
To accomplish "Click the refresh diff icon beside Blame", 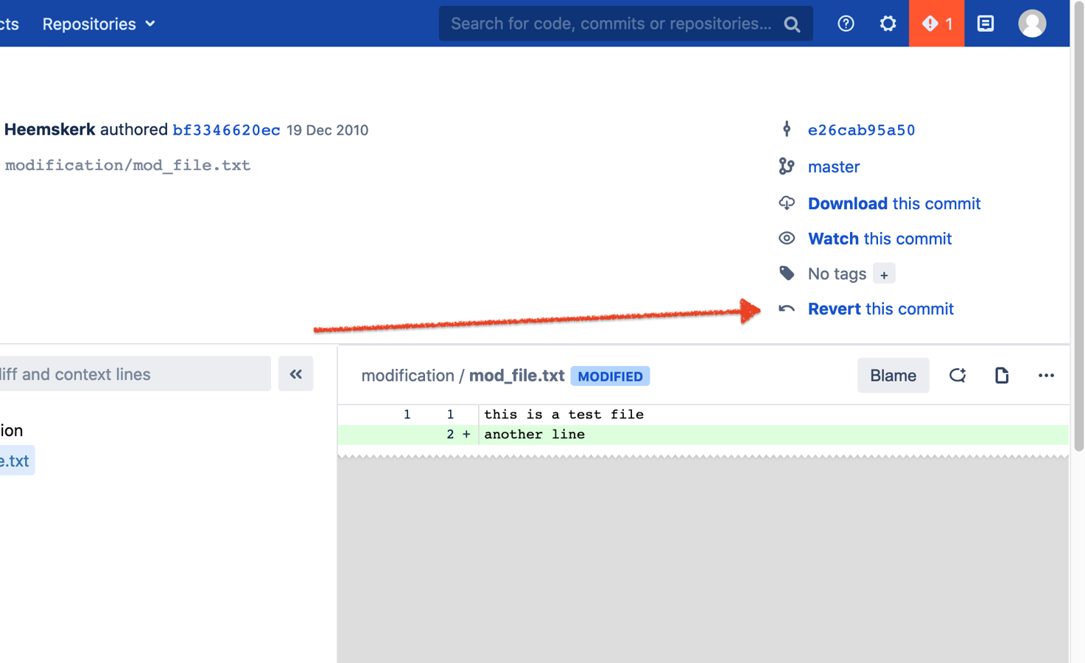I will (957, 376).
